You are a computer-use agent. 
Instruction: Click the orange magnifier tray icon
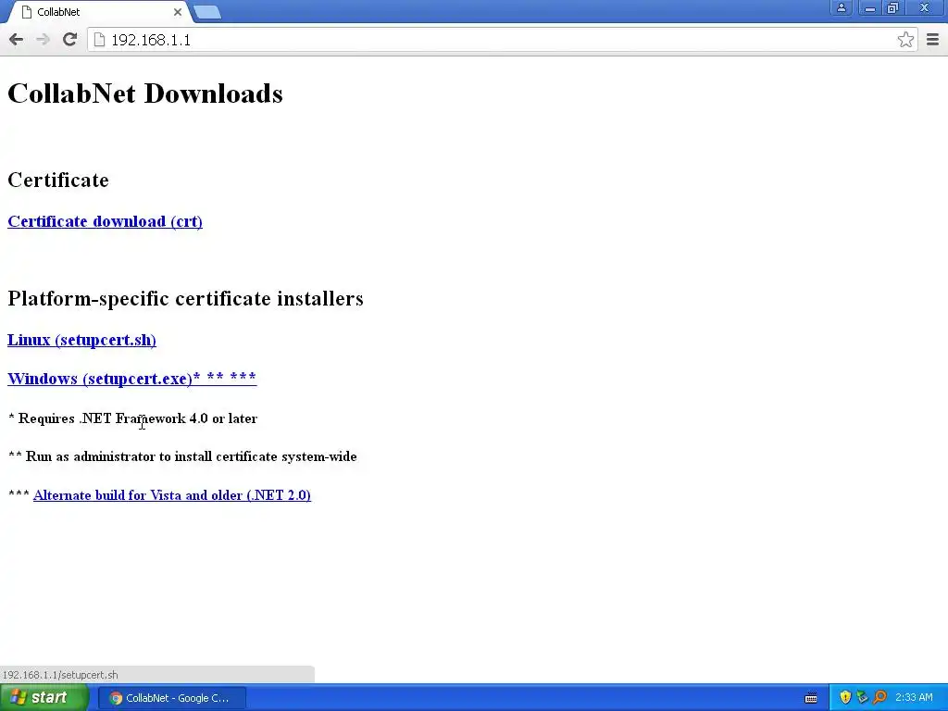[x=879, y=698]
